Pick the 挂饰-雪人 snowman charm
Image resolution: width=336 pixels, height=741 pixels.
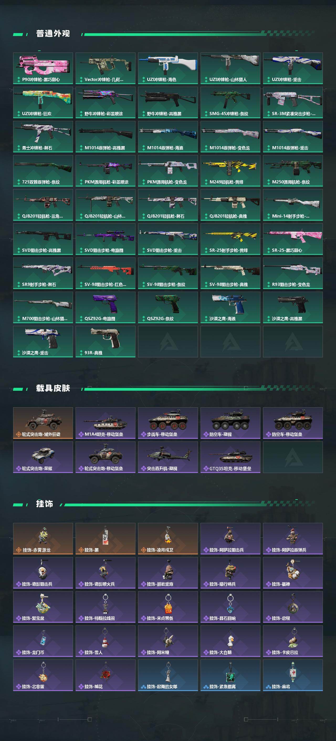(106, 641)
